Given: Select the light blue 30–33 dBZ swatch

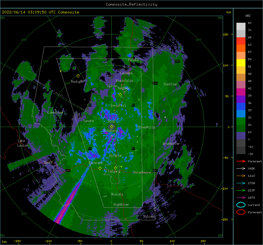Looking at the screenshot, I should (241, 114).
